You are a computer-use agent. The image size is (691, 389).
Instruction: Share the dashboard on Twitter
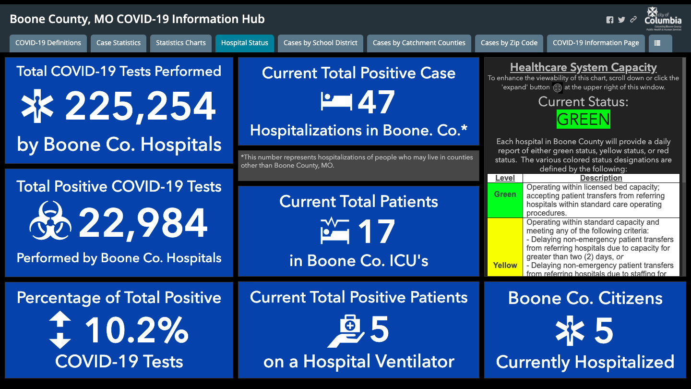621,20
